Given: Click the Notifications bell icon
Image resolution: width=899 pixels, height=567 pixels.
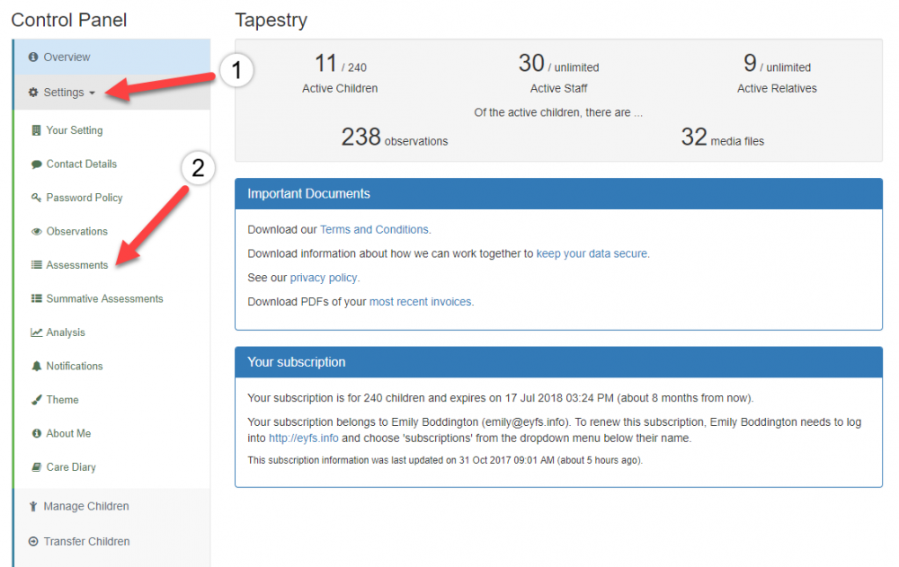Looking at the screenshot, I should [x=37, y=367].
